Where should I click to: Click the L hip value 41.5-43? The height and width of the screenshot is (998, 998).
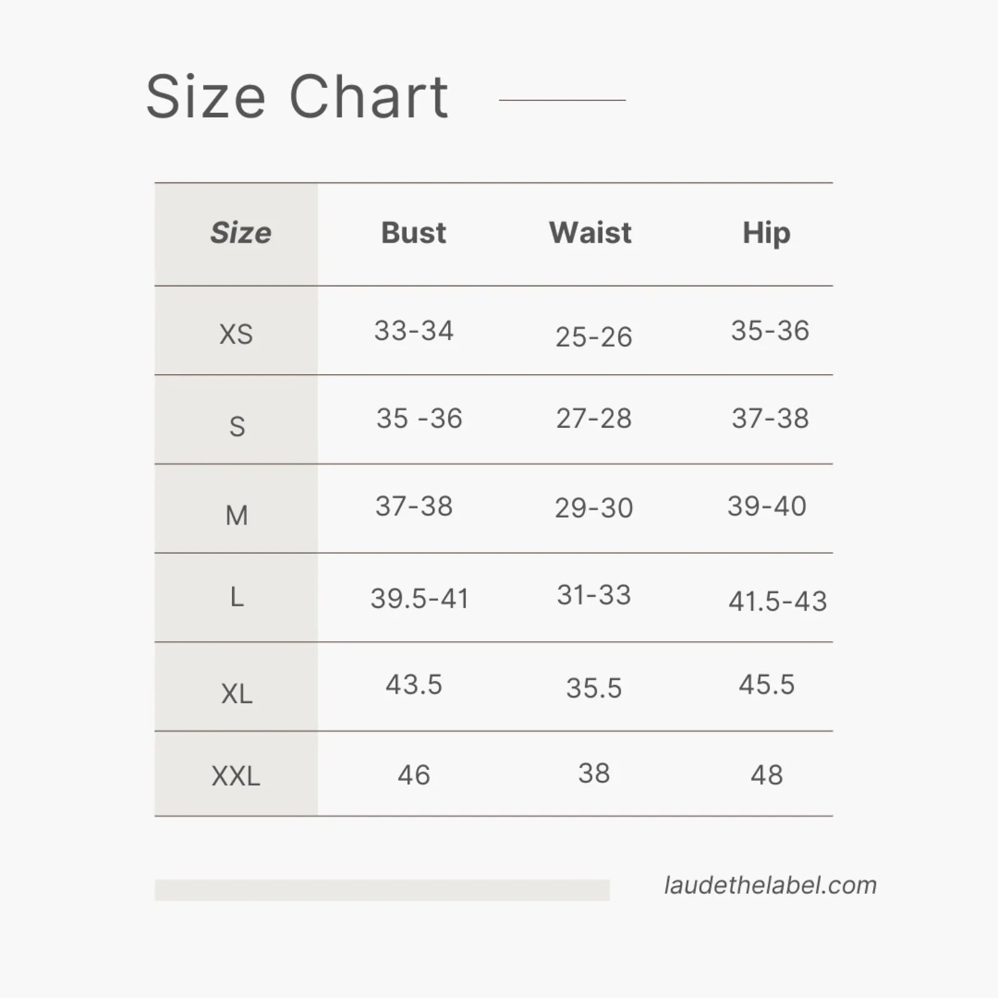click(777, 601)
